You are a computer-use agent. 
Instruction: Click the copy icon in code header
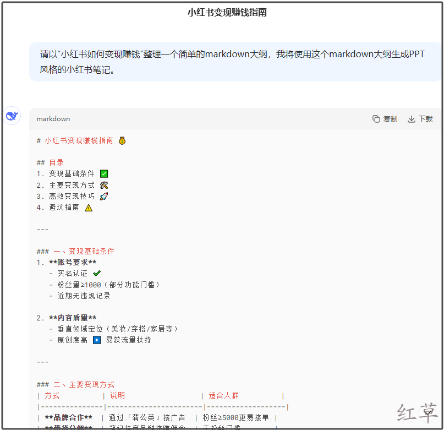tap(376, 119)
